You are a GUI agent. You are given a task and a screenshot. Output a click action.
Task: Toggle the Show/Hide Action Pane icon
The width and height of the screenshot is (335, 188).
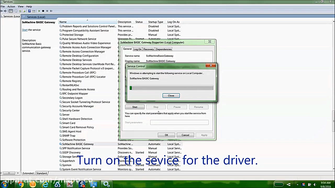33,11
